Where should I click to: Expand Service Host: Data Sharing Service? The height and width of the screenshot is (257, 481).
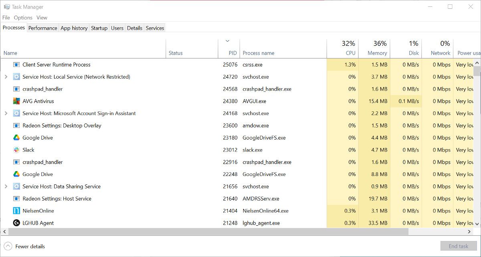(x=6, y=186)
